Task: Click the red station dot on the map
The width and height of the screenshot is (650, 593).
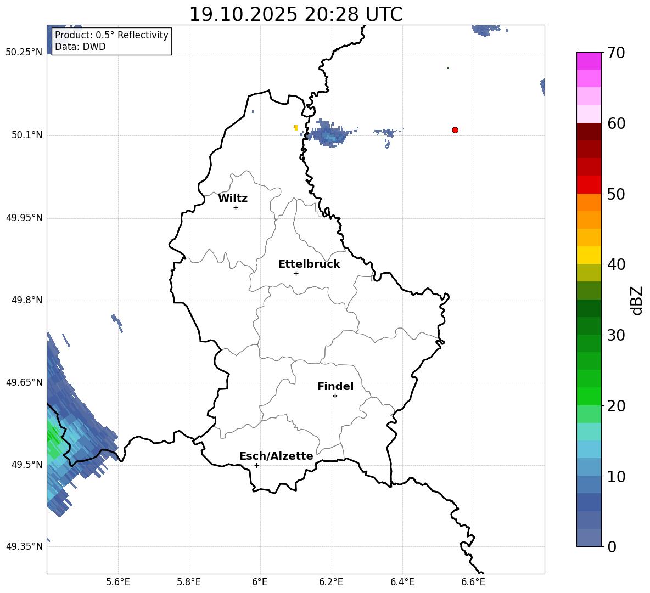Action: tap(455, 130)
